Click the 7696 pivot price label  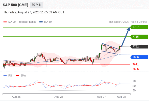(139, 57)
